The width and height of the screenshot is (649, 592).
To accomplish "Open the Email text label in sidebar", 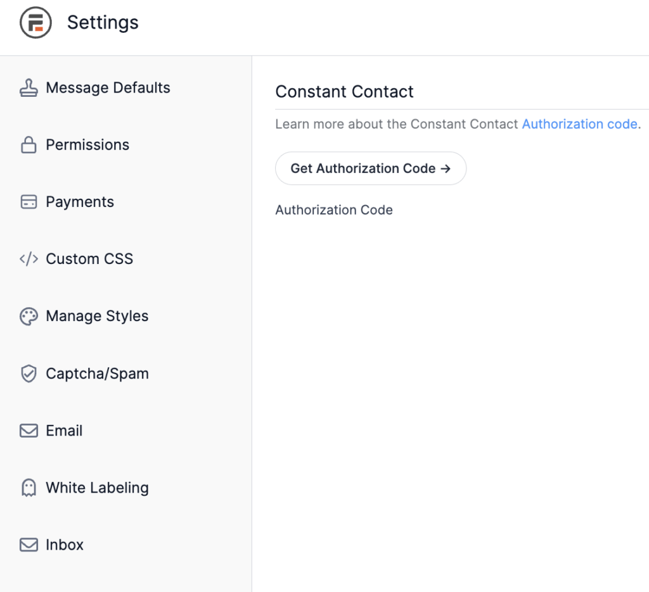I will coord(64,431).
